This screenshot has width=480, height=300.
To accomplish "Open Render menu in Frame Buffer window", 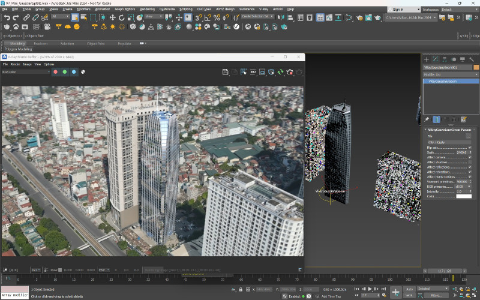I will coord(16,64).
